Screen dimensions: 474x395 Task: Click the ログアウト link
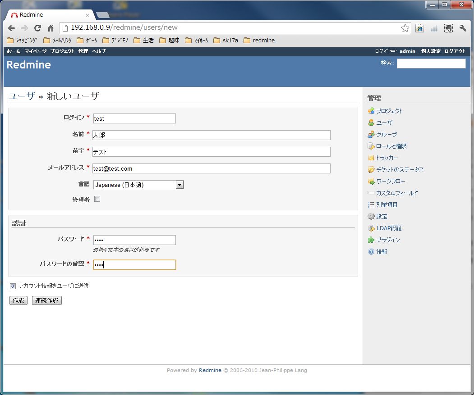(455, 51)
